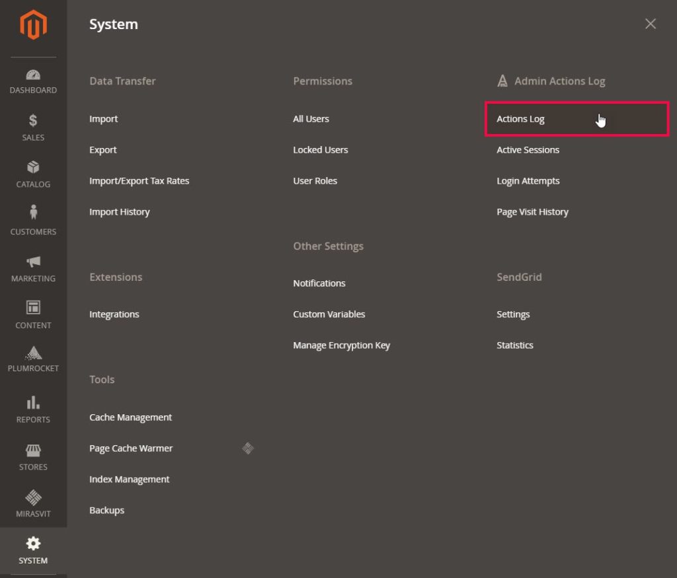Open the Marketing megaphone icon
Screen dimensions: 677x578
click(33, 262)
